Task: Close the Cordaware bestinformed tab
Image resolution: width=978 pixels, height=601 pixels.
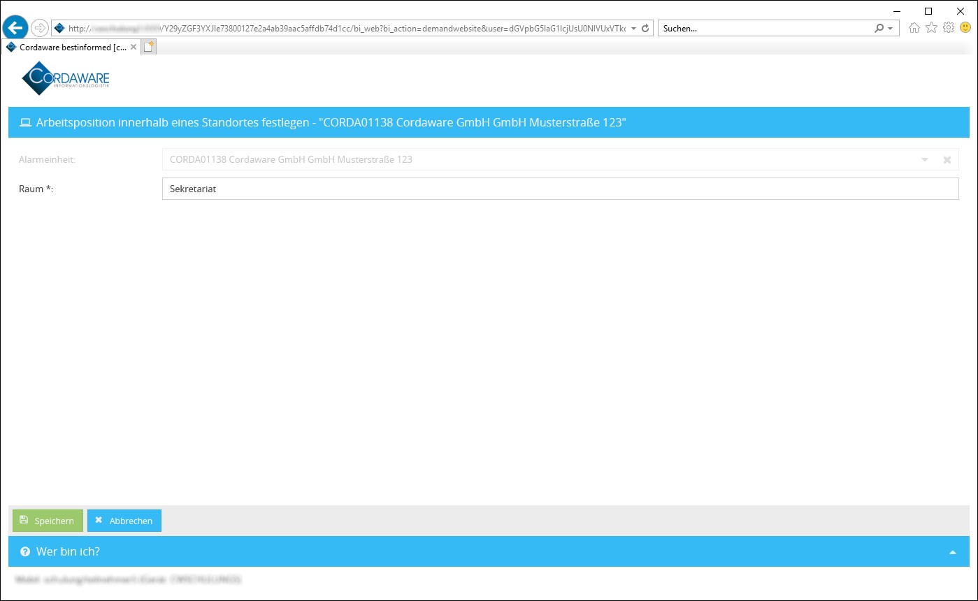Action: 134,48
